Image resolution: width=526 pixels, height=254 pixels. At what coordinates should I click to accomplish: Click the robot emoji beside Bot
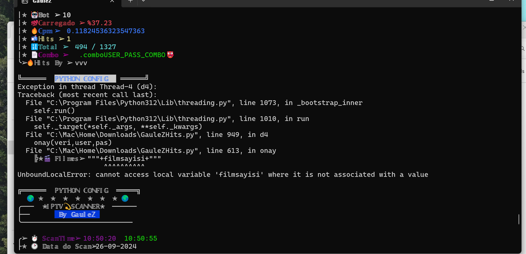[35, 15]
